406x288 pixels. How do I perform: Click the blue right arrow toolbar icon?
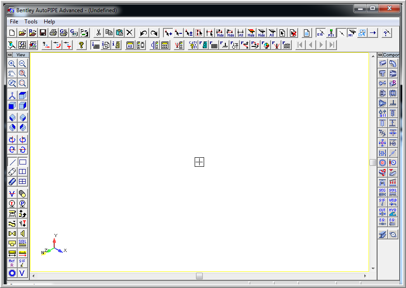373,33
